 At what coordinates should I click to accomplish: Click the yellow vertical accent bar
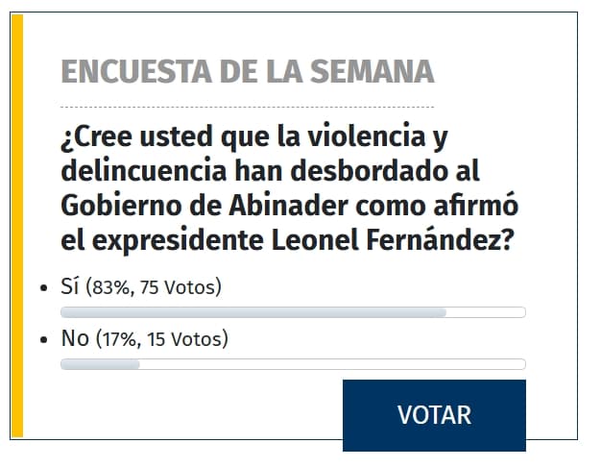(17, 226)
